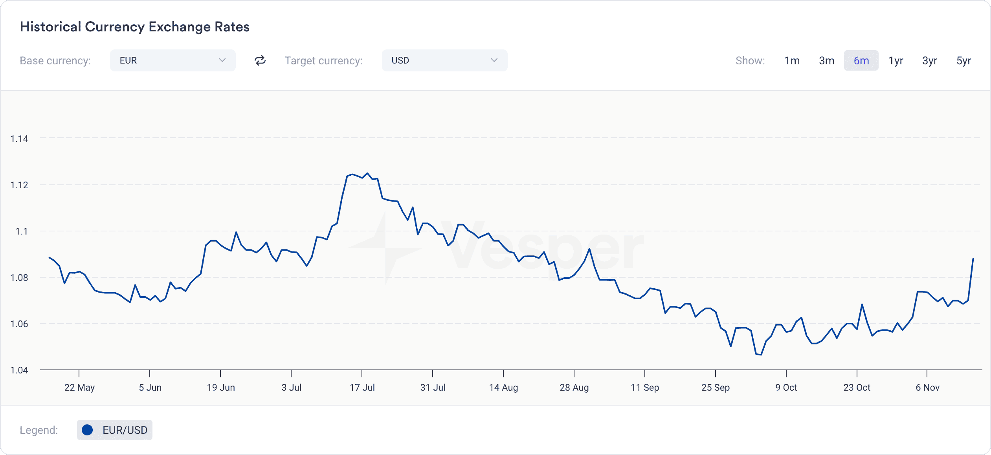
Task: Switch to the 3m time range
Action: pos(826,61)
